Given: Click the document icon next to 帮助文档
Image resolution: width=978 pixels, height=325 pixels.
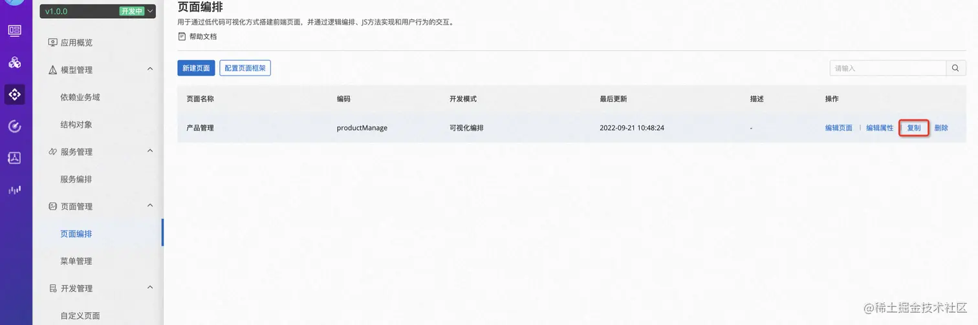Looking at the screenshot, I should [x=182, y=36].
